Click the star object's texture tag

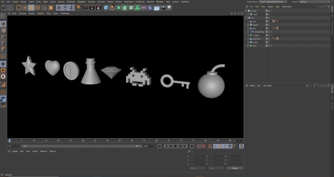point(274,21)
